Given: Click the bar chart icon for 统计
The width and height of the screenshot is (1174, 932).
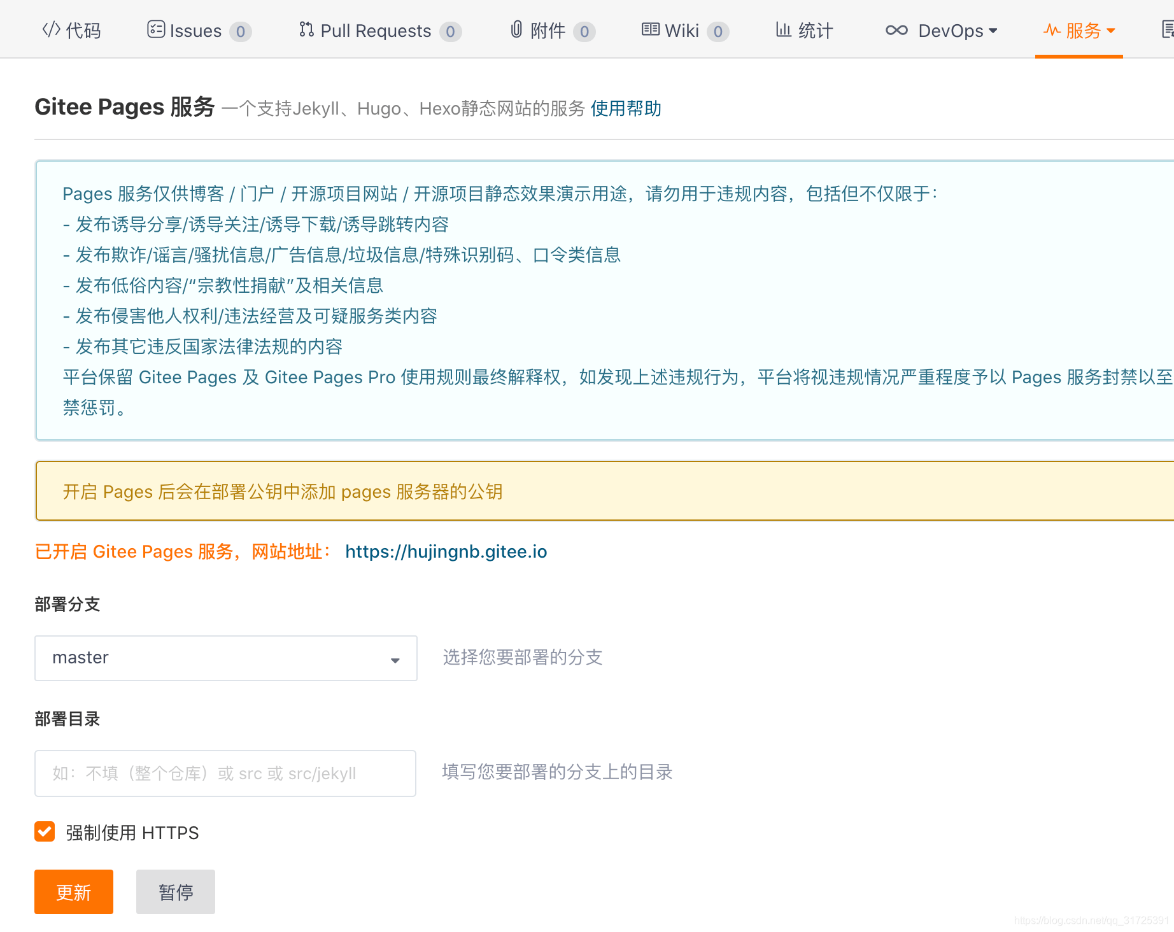Looking at the screenshot, I should click(783, 29).
